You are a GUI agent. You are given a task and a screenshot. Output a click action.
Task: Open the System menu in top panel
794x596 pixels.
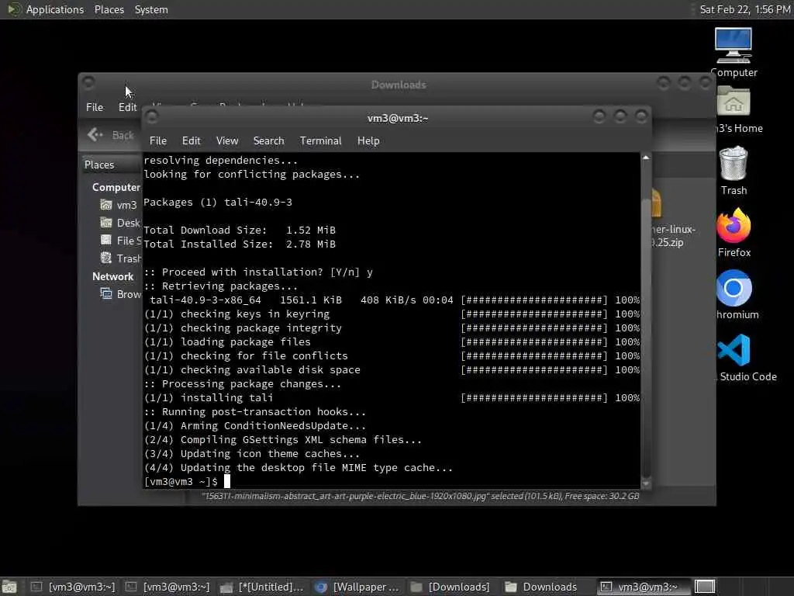tap(151, 9)
